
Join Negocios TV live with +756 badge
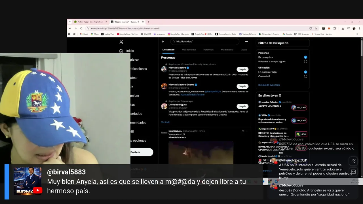click(x=301, y=134)
